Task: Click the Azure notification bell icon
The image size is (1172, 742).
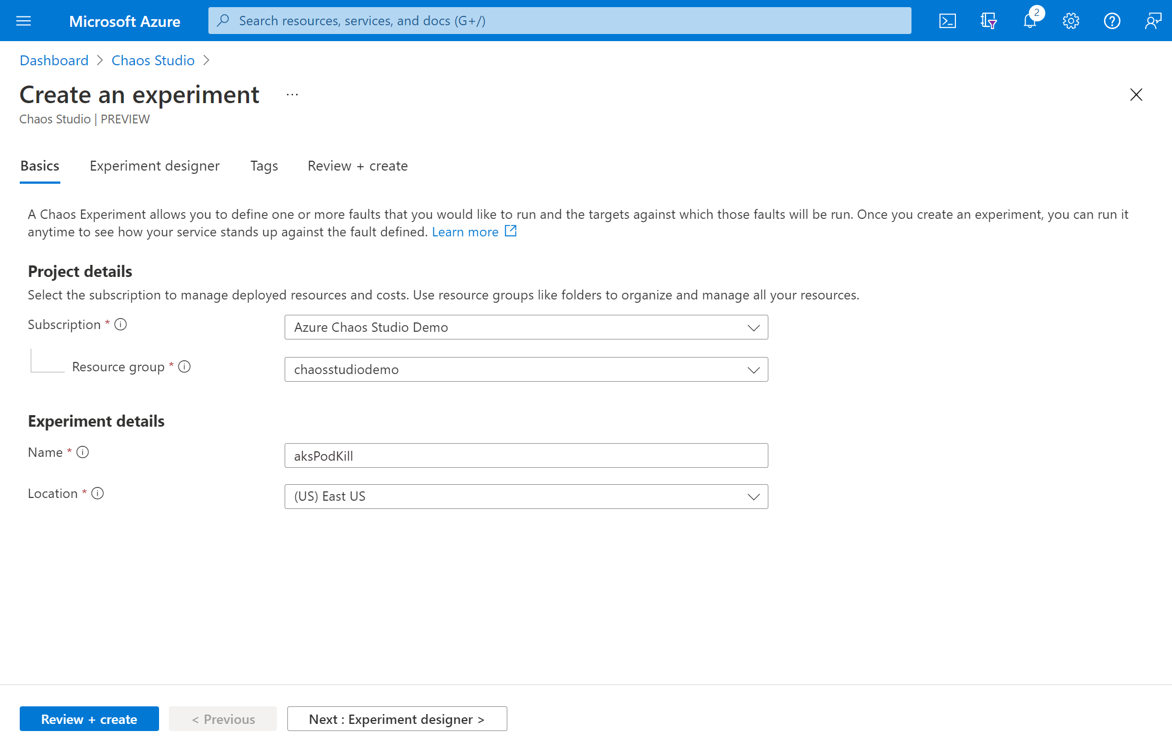Action: (1029, 20)
